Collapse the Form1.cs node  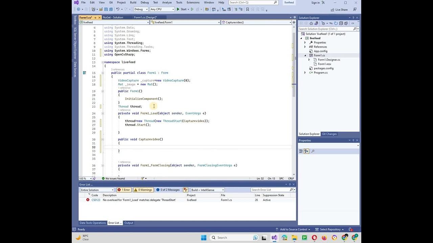(305, 55)
